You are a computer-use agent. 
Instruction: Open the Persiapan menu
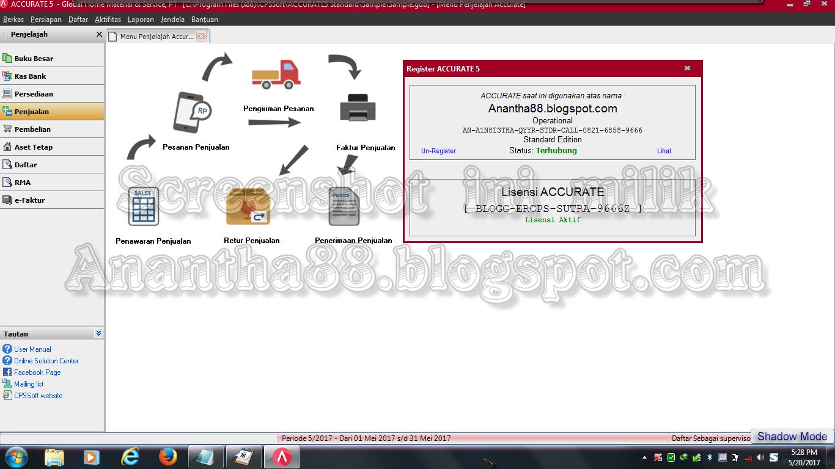(x=46, y=20)
